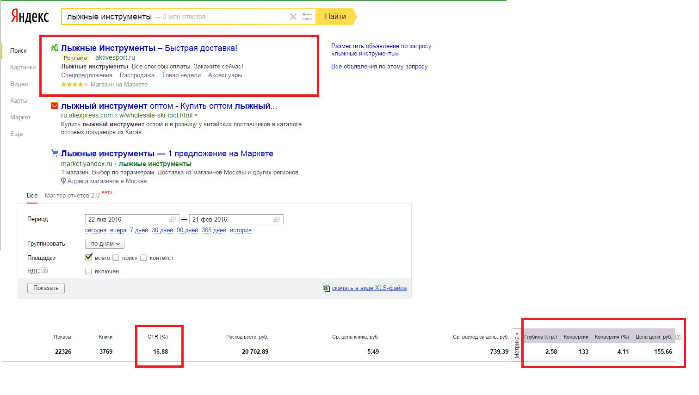Click the map pin icon near Адреса магазинов
699x395 pixels.
point(63,181)
